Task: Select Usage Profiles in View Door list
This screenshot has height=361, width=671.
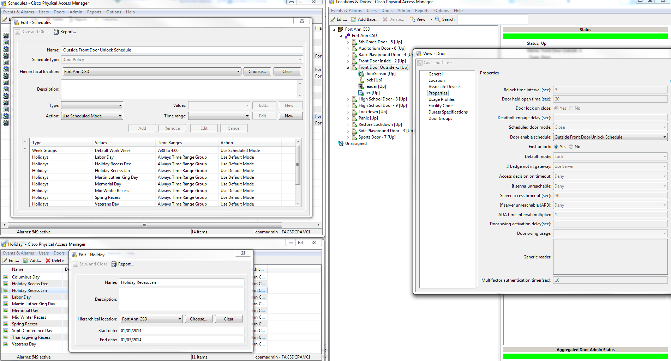Action: point(441,99)
